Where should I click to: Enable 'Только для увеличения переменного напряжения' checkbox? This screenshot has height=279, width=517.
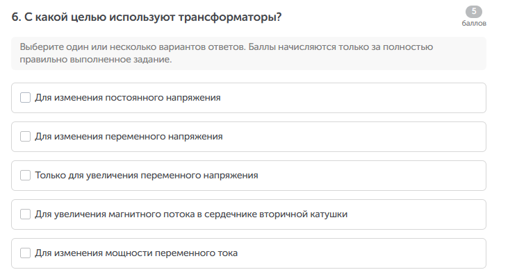pyautogui.click(x=26, y=176)
